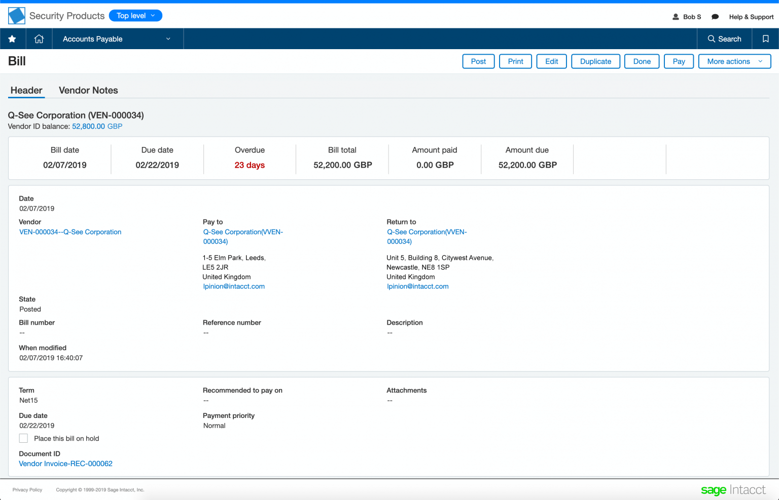The height and width of the screenshot is (500, 779).
Task: Open favorites with the star icon
Action: tap(12, 39)
